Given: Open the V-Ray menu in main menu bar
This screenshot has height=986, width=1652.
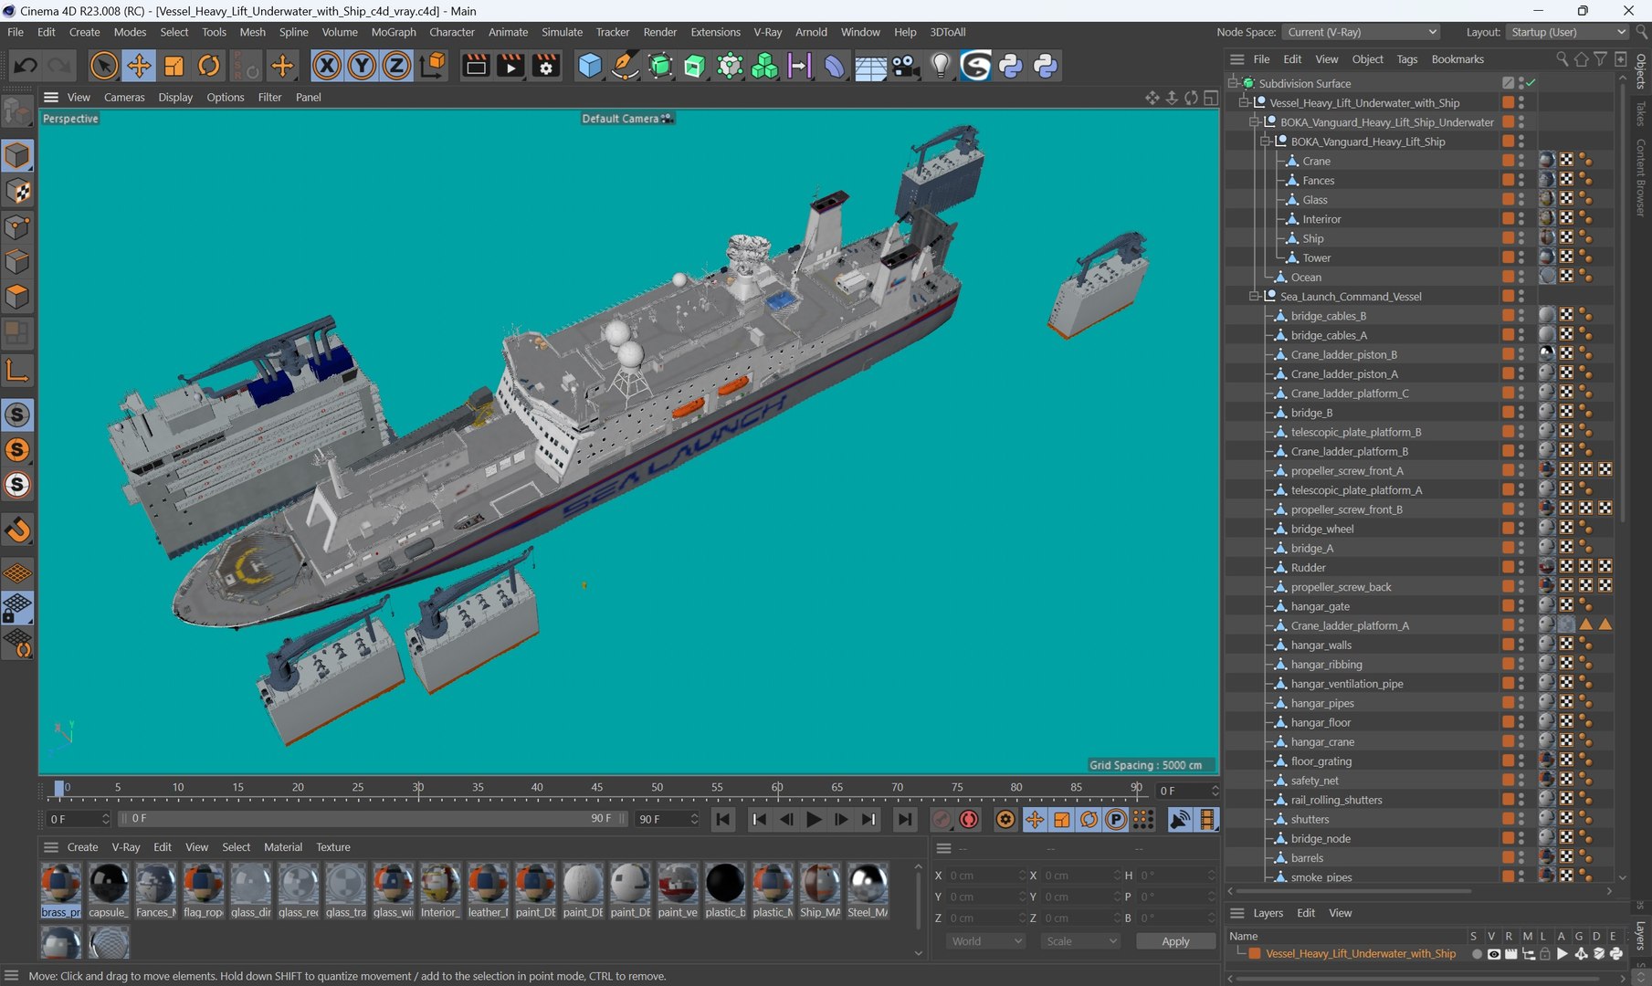Looking at the screenshot, I should (x=767, y=32).
